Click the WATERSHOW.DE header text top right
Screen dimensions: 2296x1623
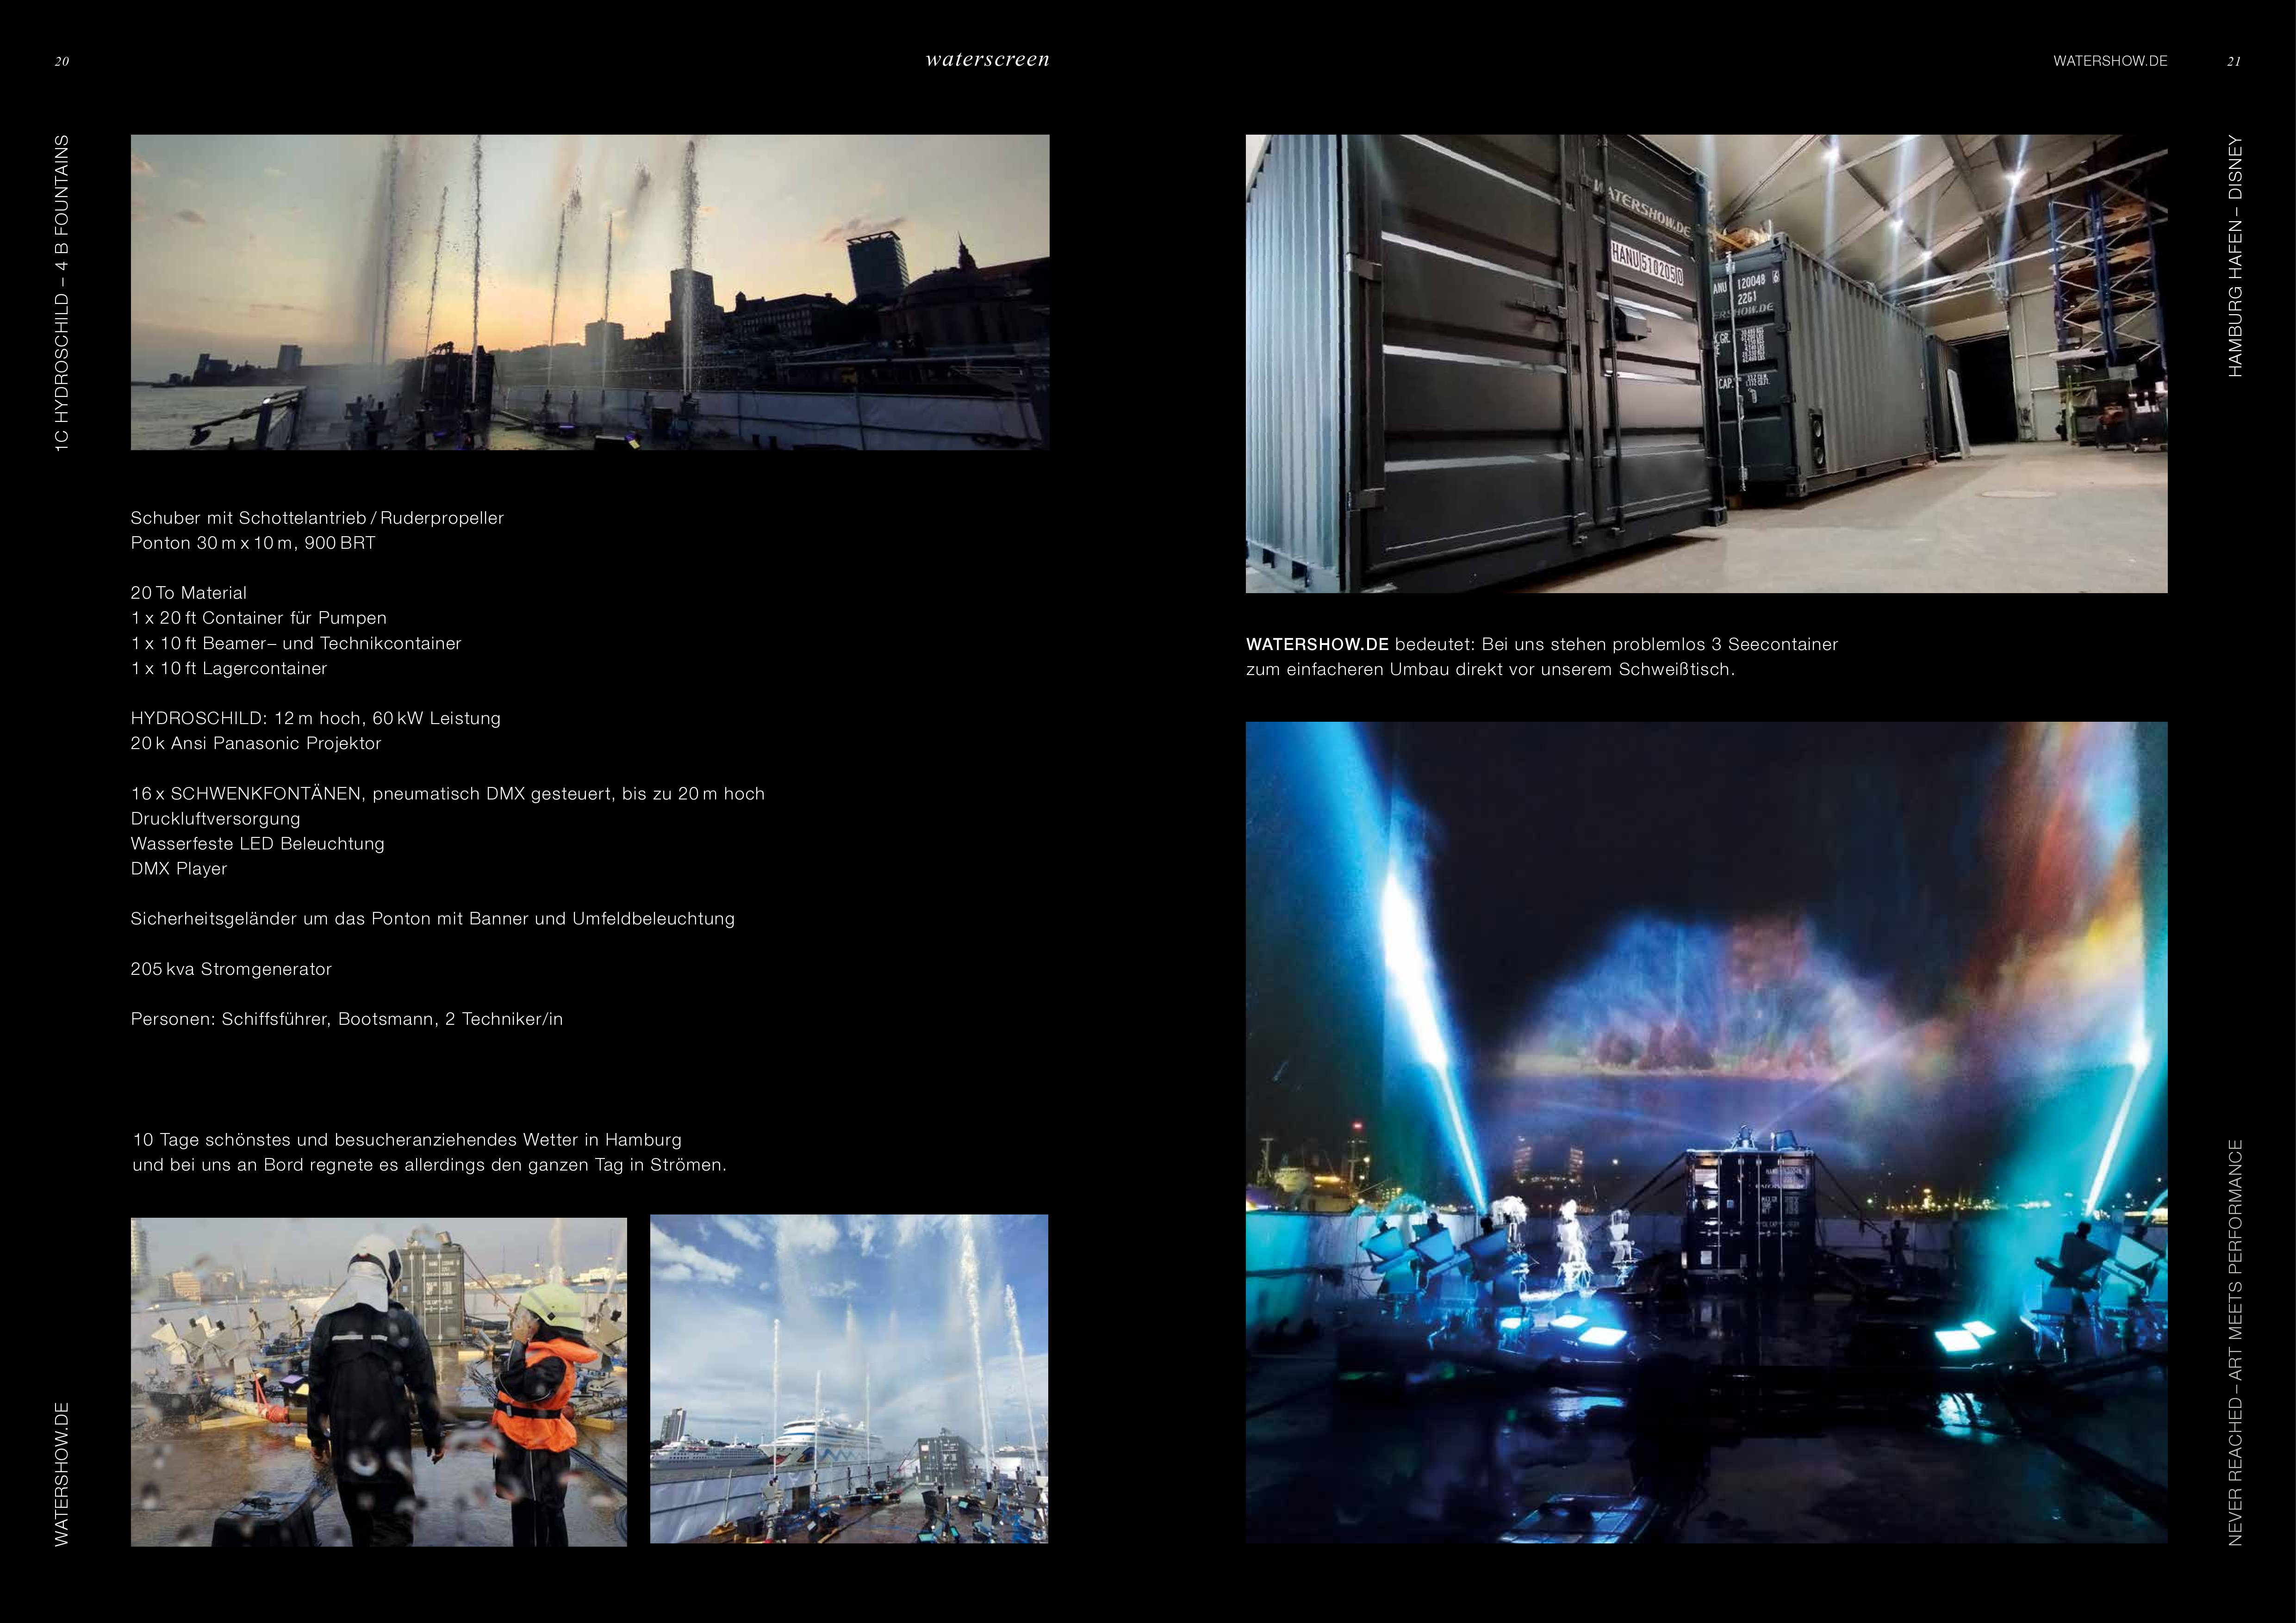[2110, 61]
